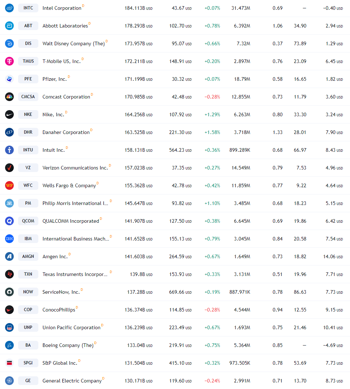Click Danaher's change value +1.58%

click(212, 132)
